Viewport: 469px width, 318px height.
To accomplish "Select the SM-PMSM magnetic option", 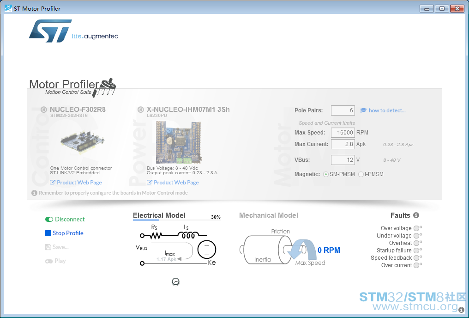I will pyautogui.click(x=326, y=174).
